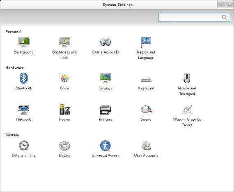Open the Bluetooth settings icon

click(23, 78)
